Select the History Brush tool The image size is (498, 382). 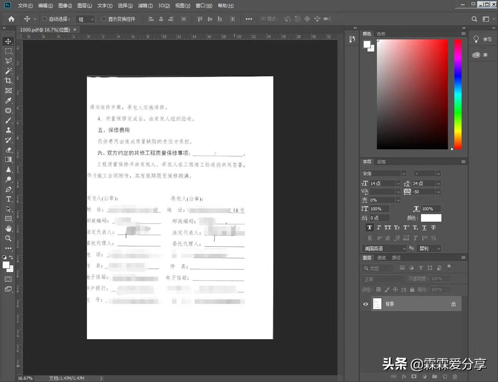tap(8, 140)
